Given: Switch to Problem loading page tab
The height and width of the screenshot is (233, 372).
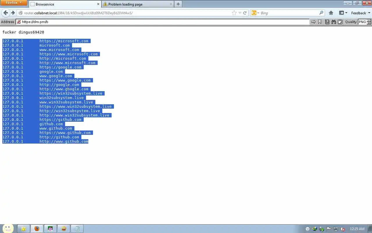Looking at the screenshot, I should coord(138,4).
